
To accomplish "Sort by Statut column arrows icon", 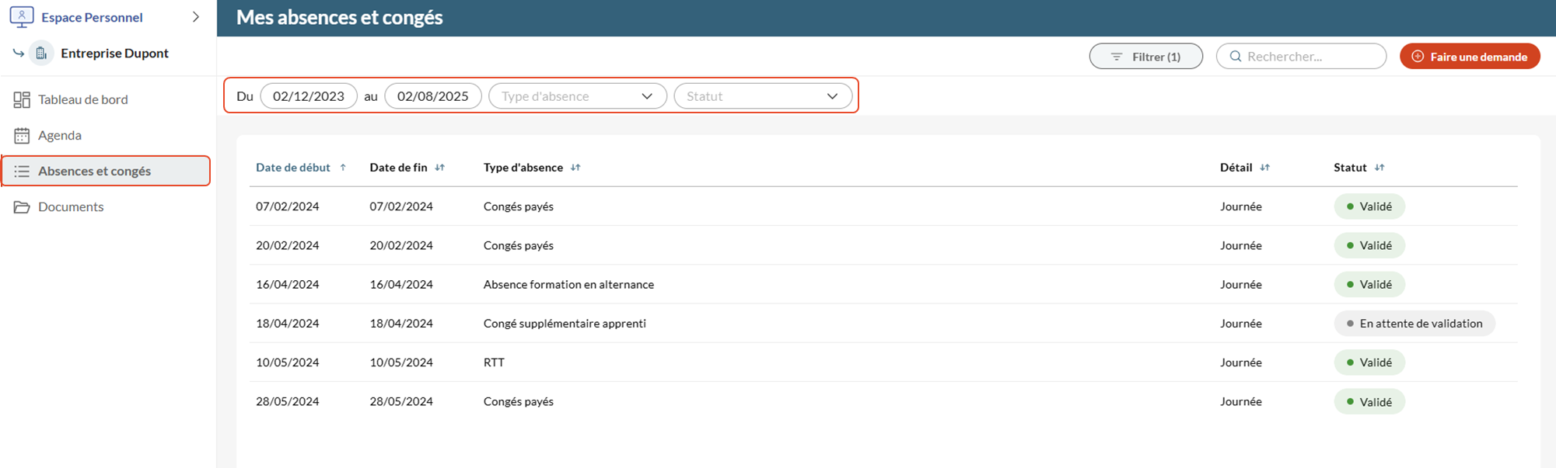I will point(1379,168).
